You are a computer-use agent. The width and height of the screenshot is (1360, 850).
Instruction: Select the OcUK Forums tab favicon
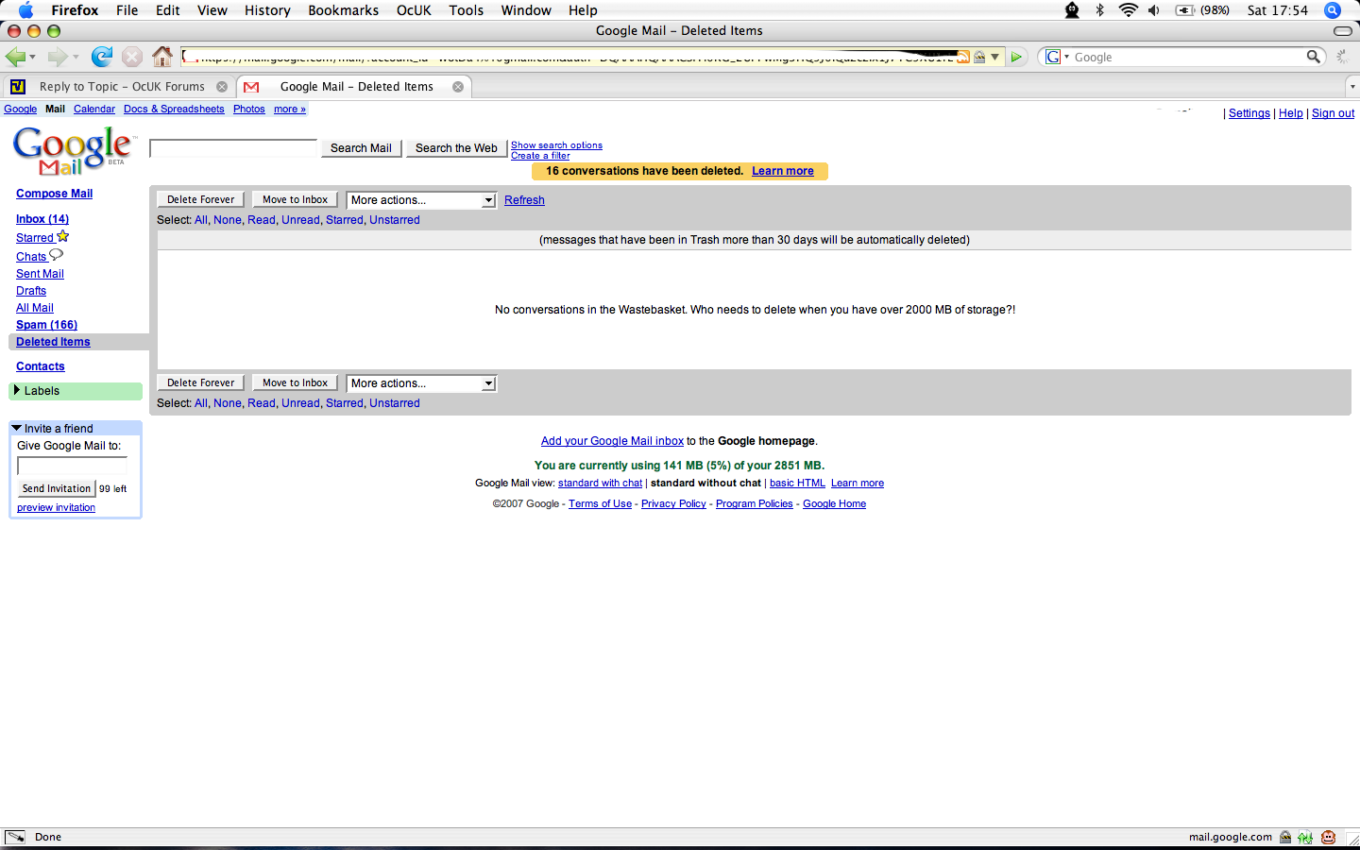pyautogui.click(x=18, y=87)
